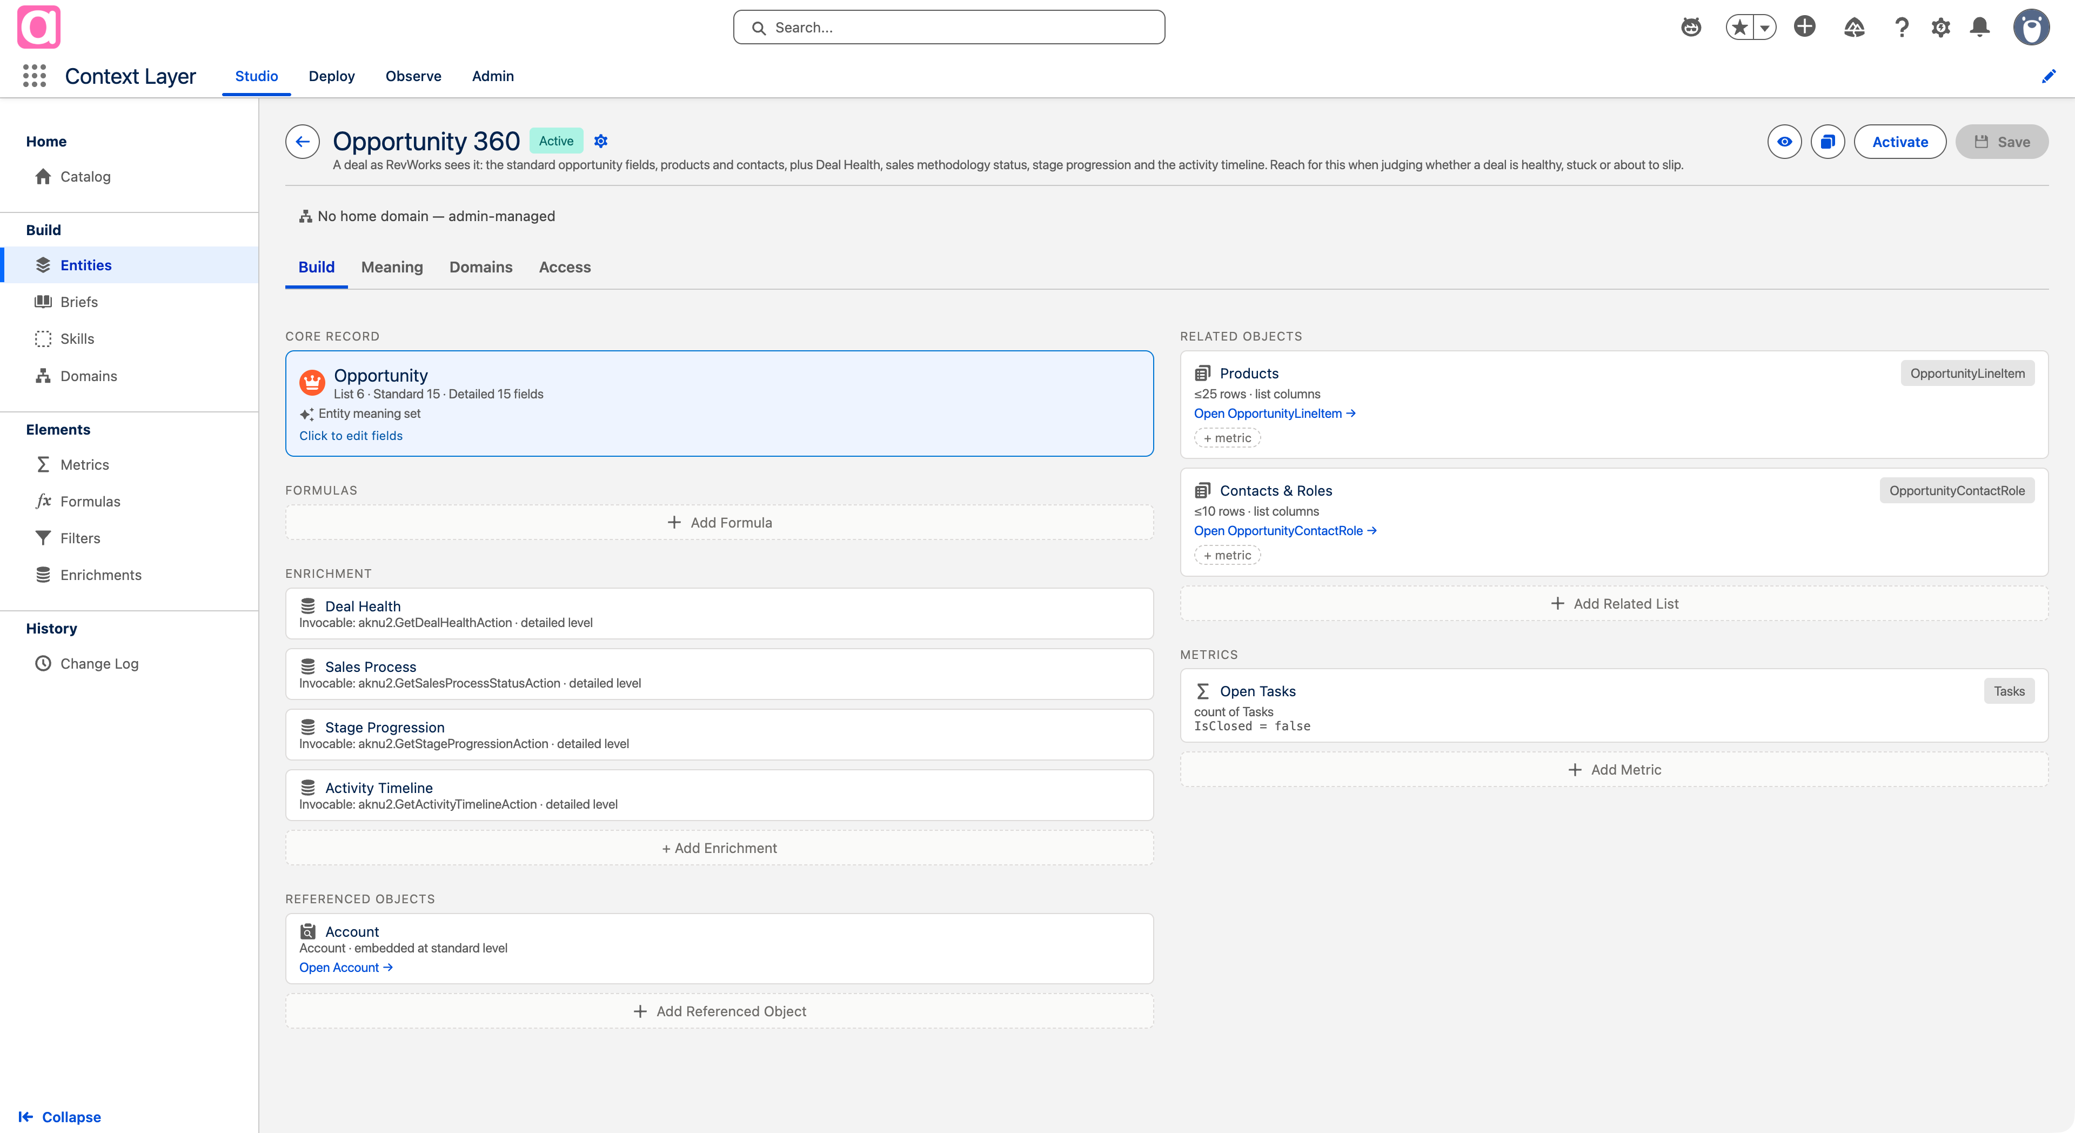Click the Tasks badge on Open Tasks
2075x1133 pixels.
click(2009, 691)
